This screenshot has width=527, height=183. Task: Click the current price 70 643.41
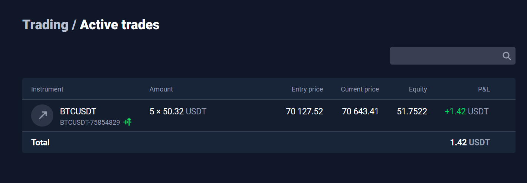tap(360, 111)
